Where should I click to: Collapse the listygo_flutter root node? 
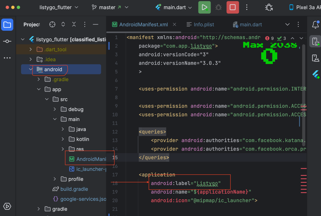click(x=23, y=39)
